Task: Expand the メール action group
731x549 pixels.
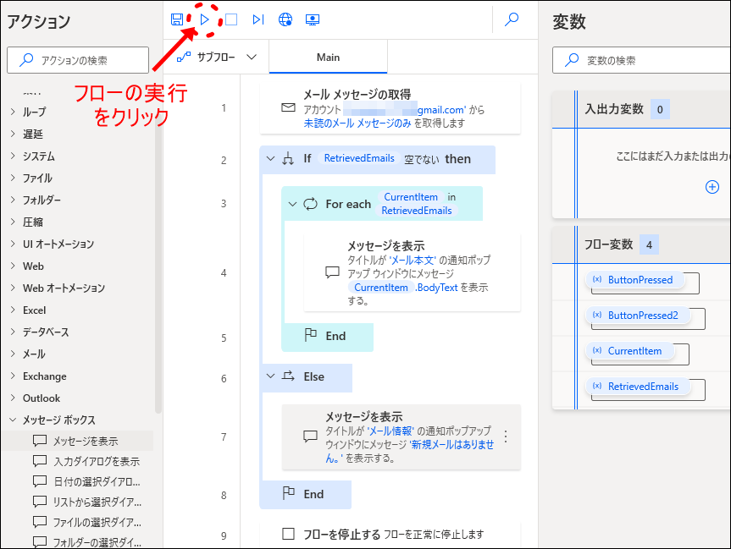Action: 13,354
